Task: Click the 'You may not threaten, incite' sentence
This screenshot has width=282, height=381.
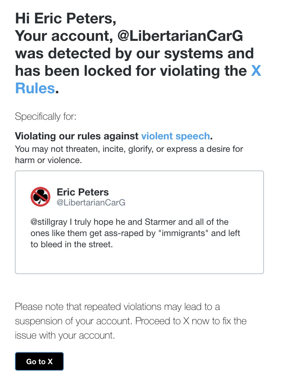Action: (x=129, y=149)
